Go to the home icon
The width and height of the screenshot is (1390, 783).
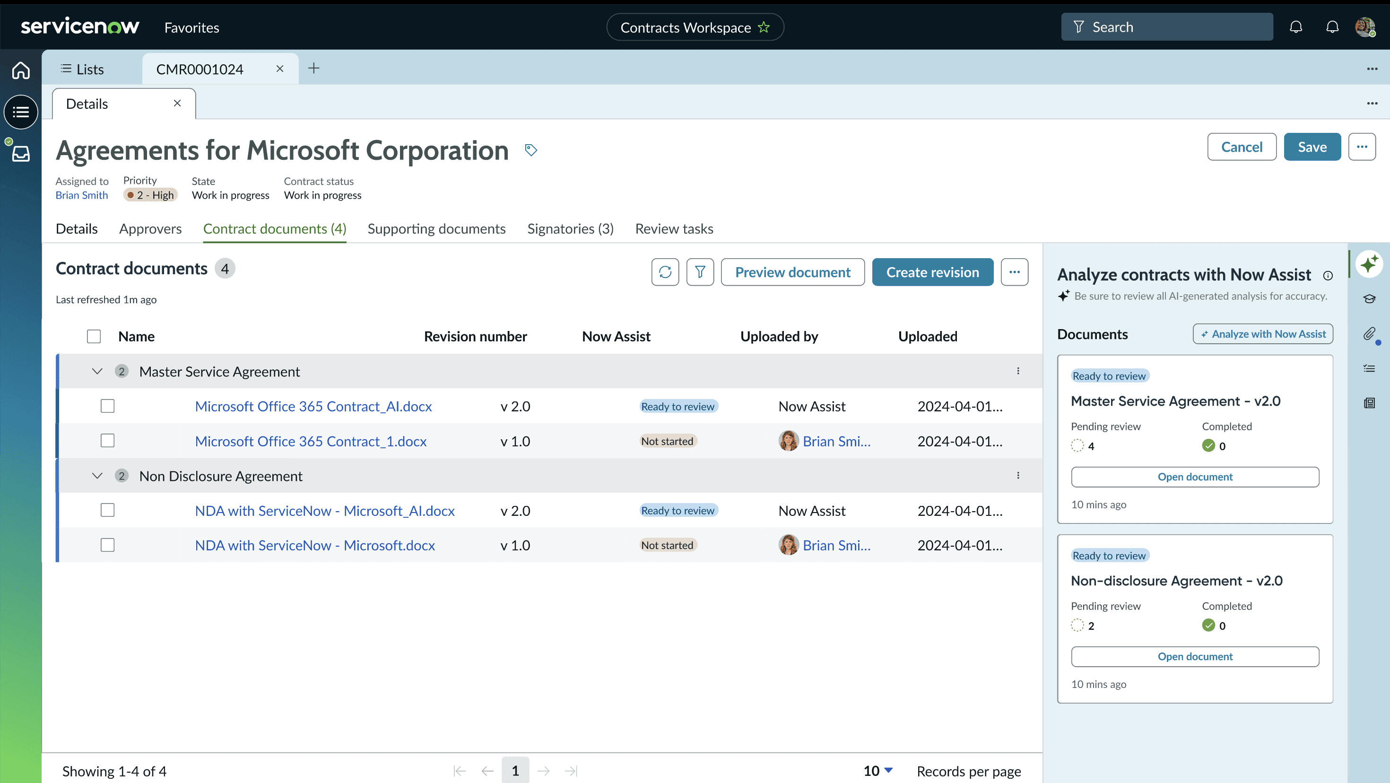coord(20,70)
